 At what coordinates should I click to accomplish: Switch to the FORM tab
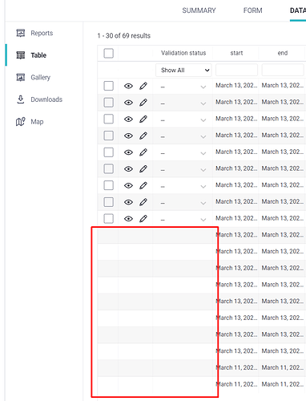[x=252, y=10]
